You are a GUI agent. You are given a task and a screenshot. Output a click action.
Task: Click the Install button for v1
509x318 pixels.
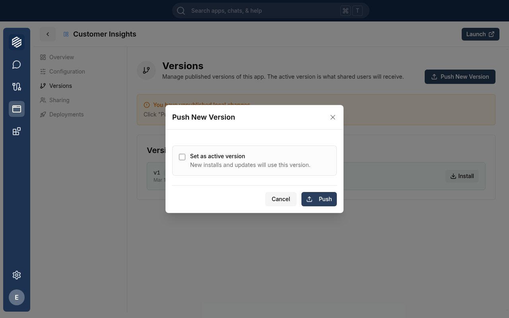click(462, 176)
